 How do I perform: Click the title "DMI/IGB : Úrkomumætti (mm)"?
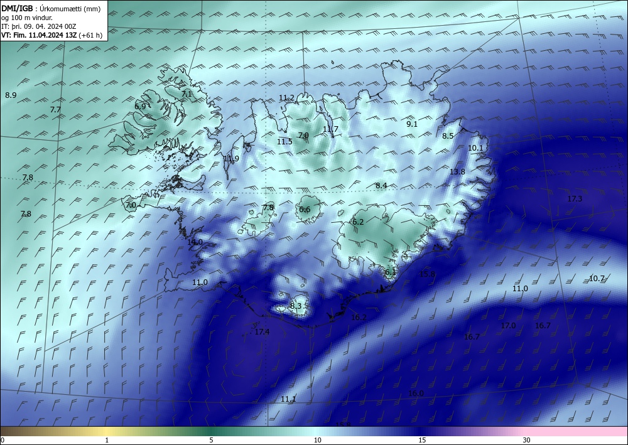[x=51, y=9]
